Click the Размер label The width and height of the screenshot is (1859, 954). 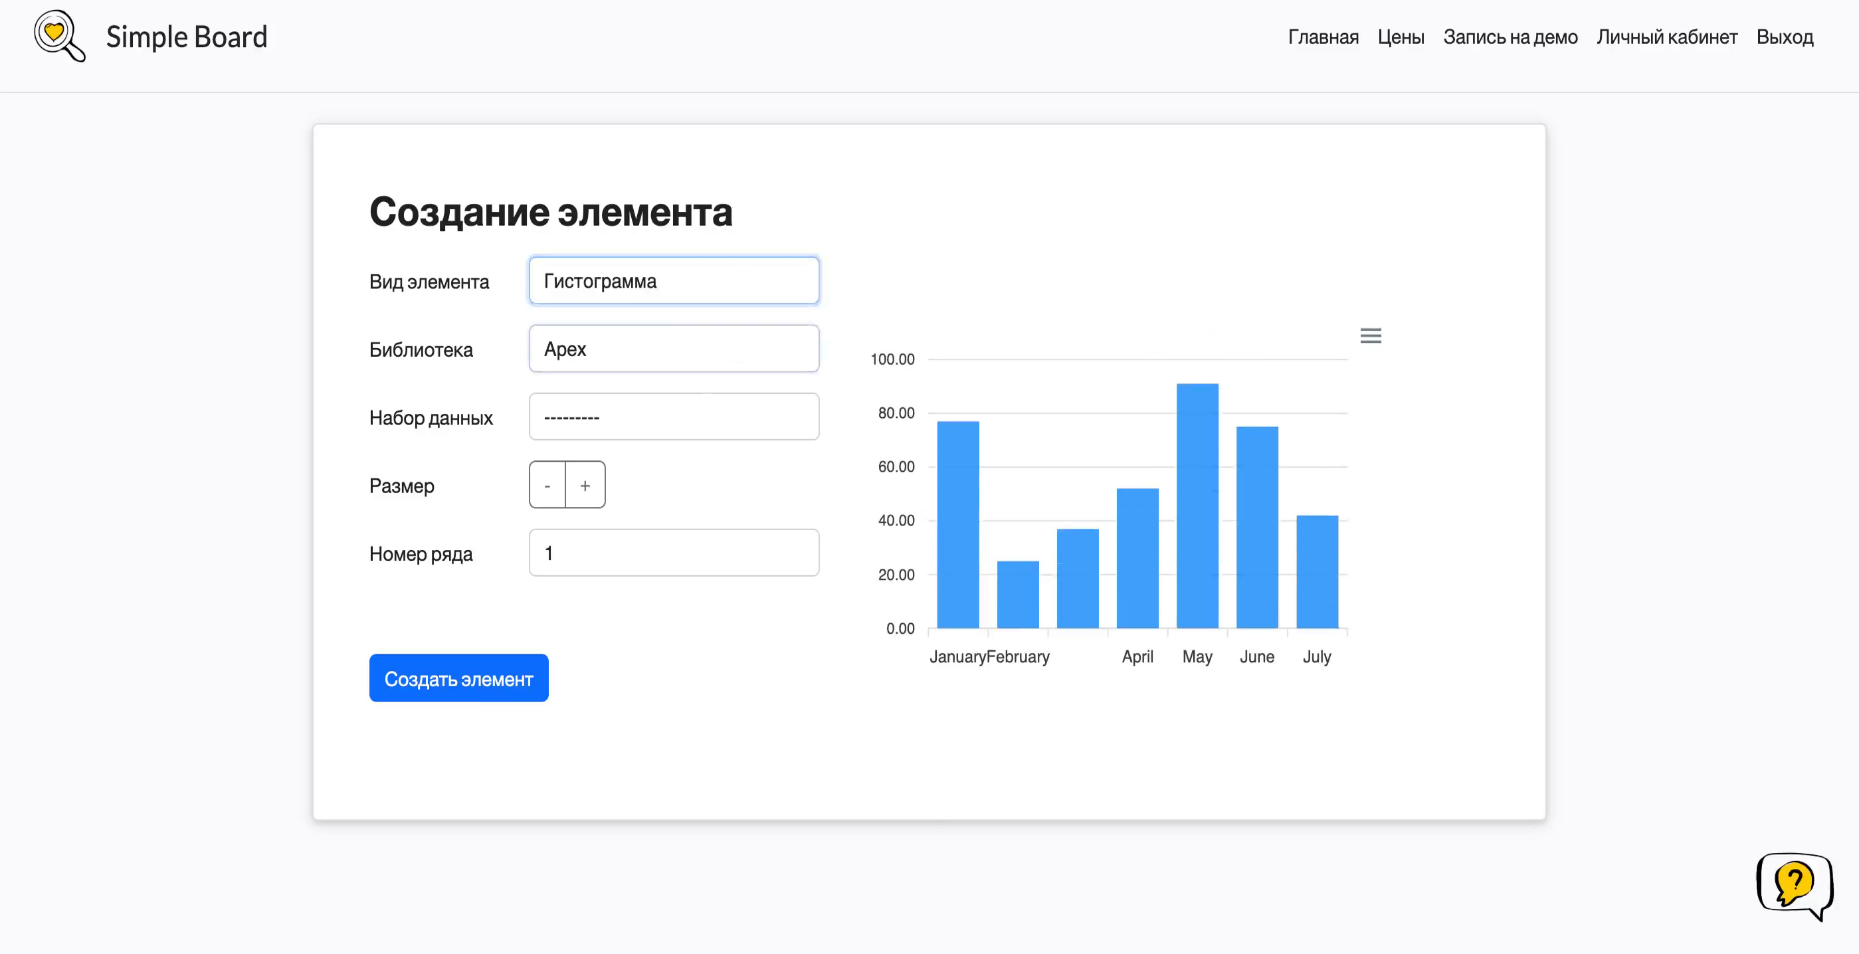point(402,486)
